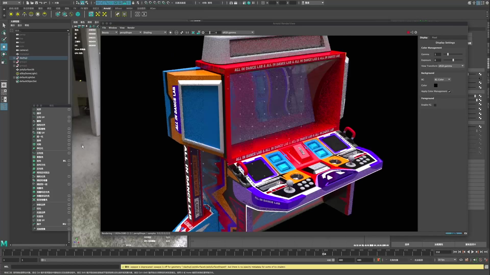
Task: Click the 1:1 zoom button in RenderView
Action: 187,33
